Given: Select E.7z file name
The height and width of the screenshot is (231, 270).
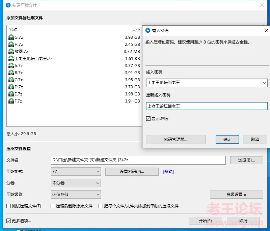Looking at the screenshot, I should coord(19,94).
